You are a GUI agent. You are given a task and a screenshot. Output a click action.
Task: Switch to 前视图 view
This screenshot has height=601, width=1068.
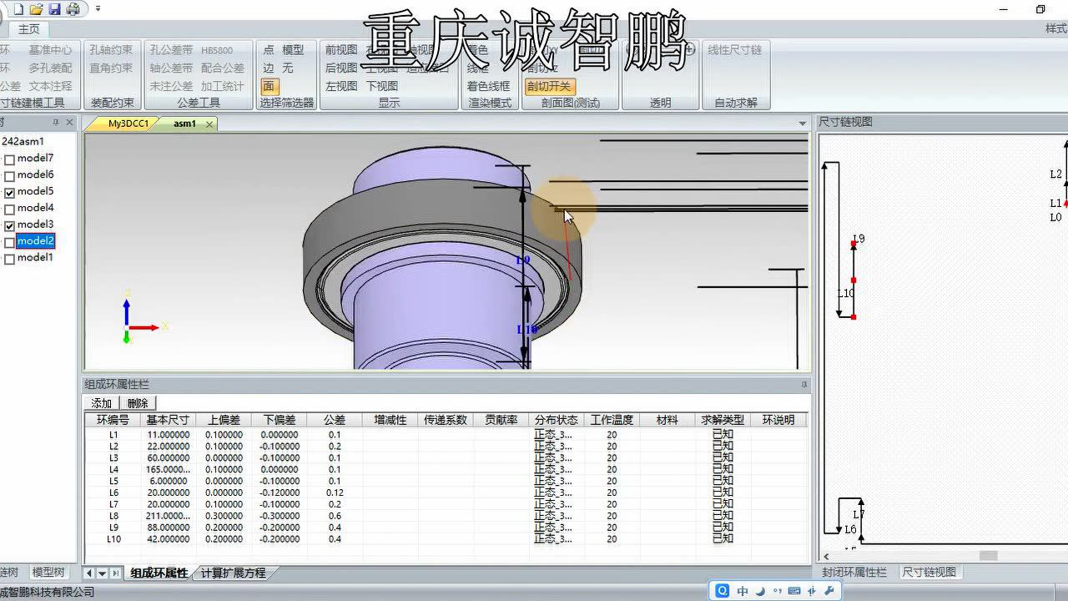341,50
